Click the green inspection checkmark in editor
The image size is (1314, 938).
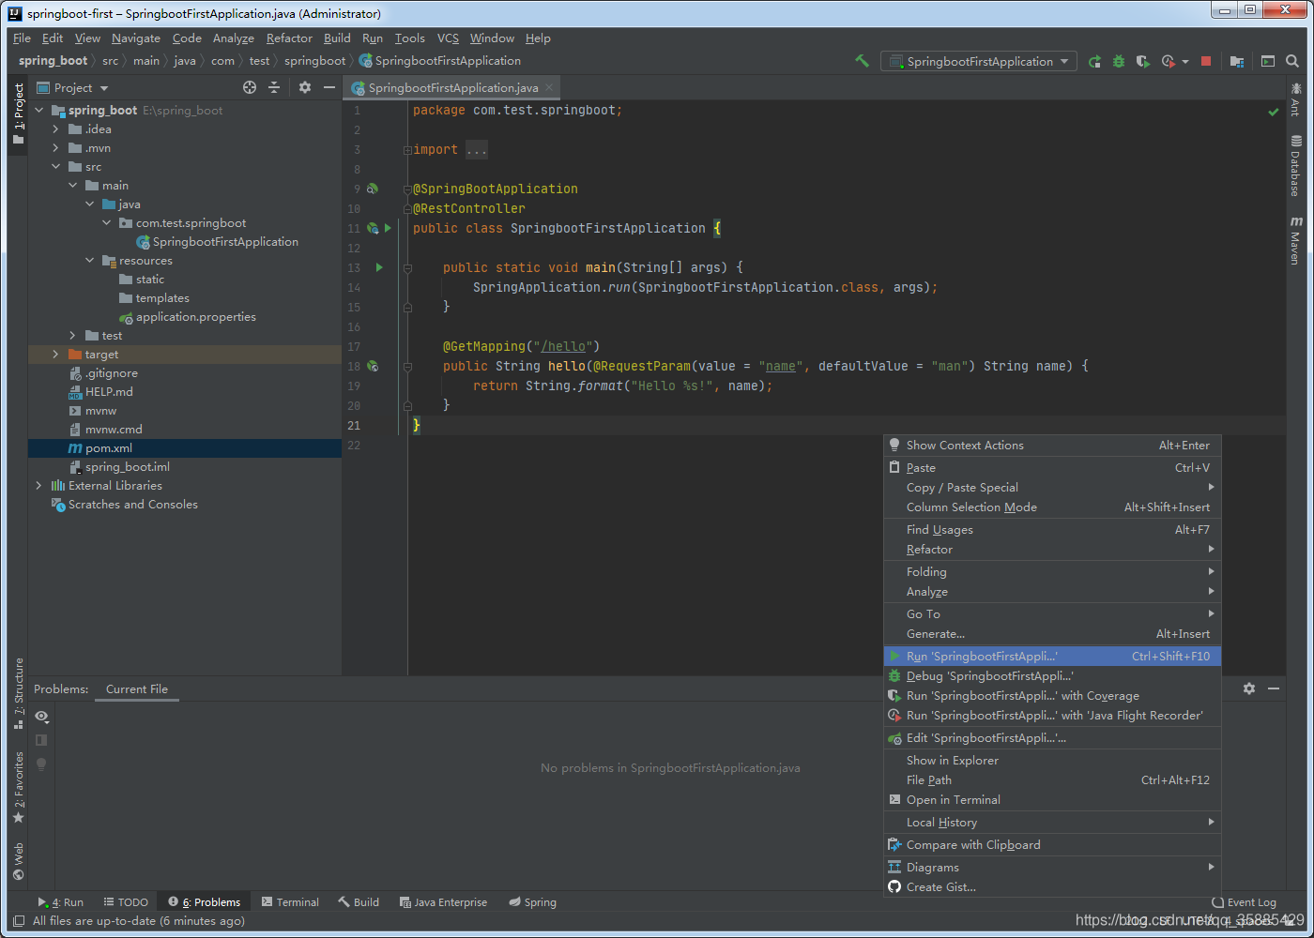[x=1274, y=112]
